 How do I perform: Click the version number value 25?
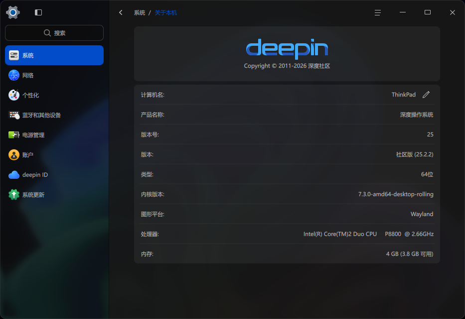(x=430, y=134)
